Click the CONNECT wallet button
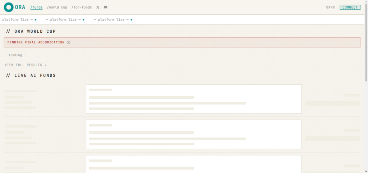This screenshot has width=368, height=173. click(x=350, y=7)
